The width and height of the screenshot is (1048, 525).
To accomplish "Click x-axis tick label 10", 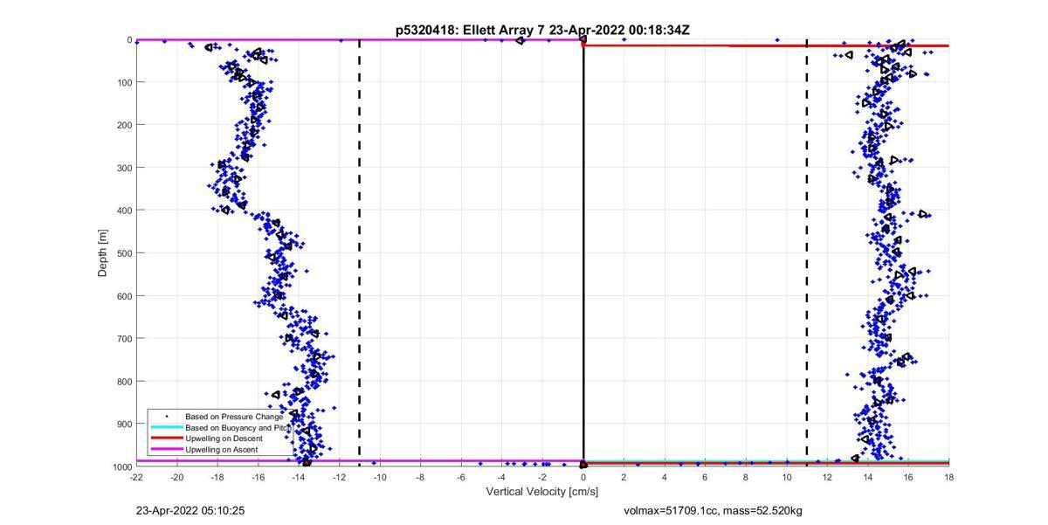I will click(x=786, y=478).
